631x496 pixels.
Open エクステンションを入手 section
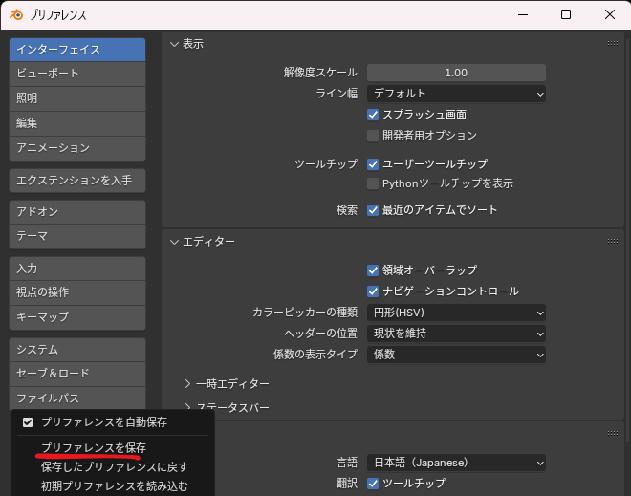[77, 181]
